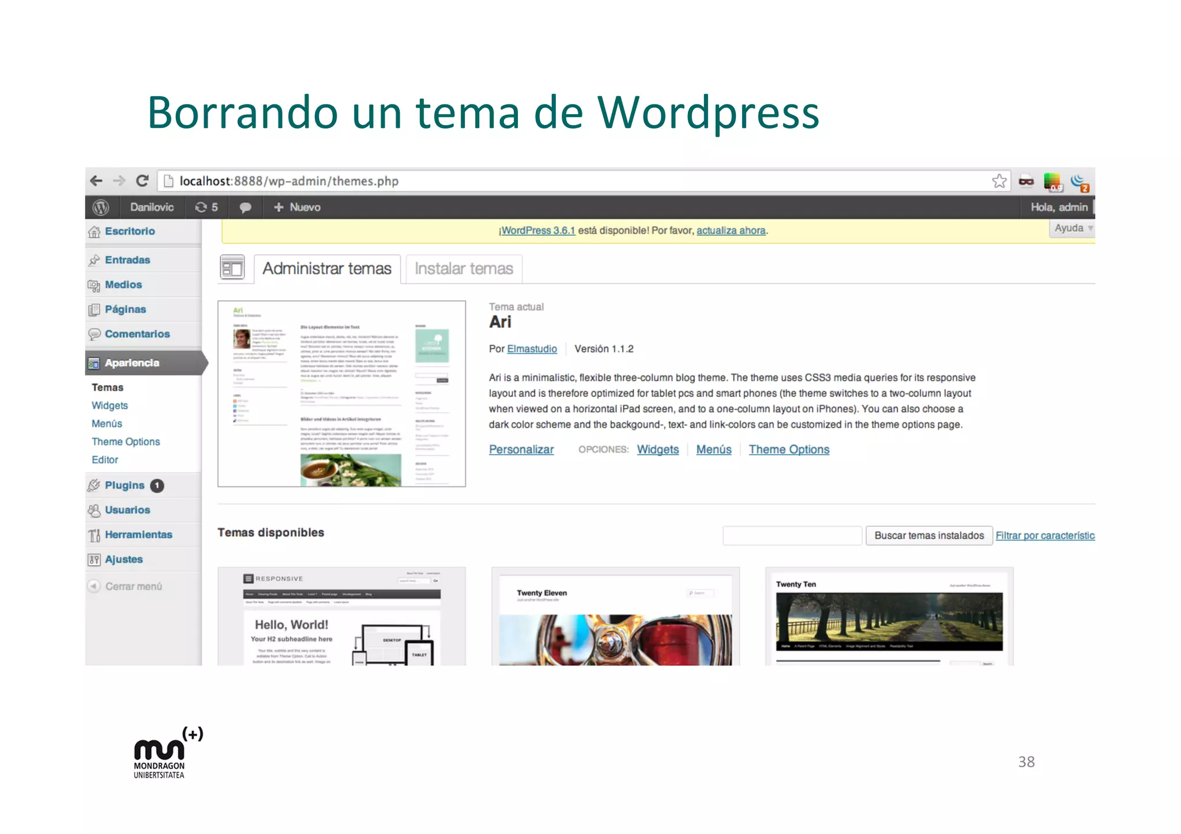Open Ajustes in the sidebar
The image size is (1181, 834).
coord(123,560)
